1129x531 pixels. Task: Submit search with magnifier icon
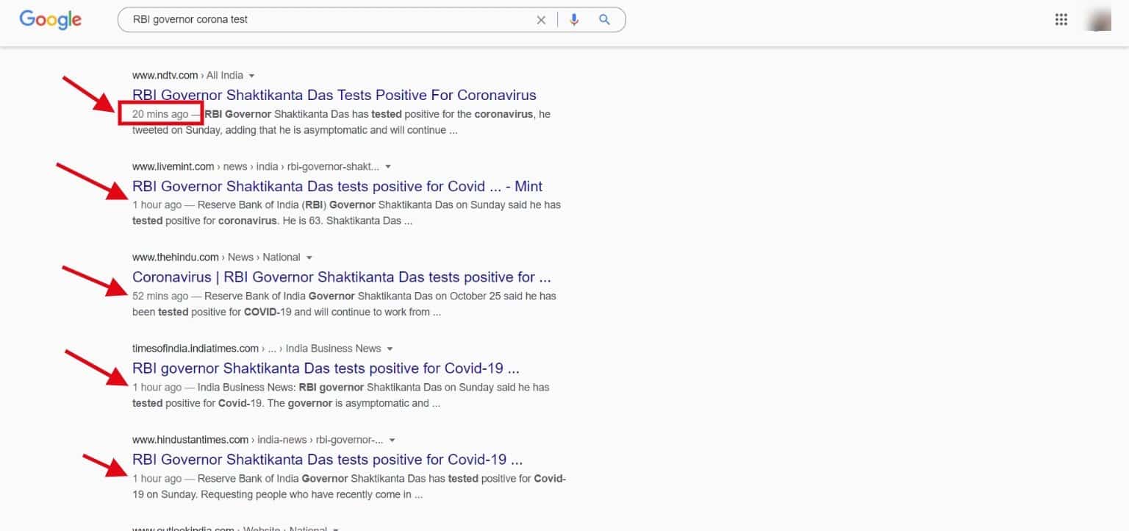604,20
